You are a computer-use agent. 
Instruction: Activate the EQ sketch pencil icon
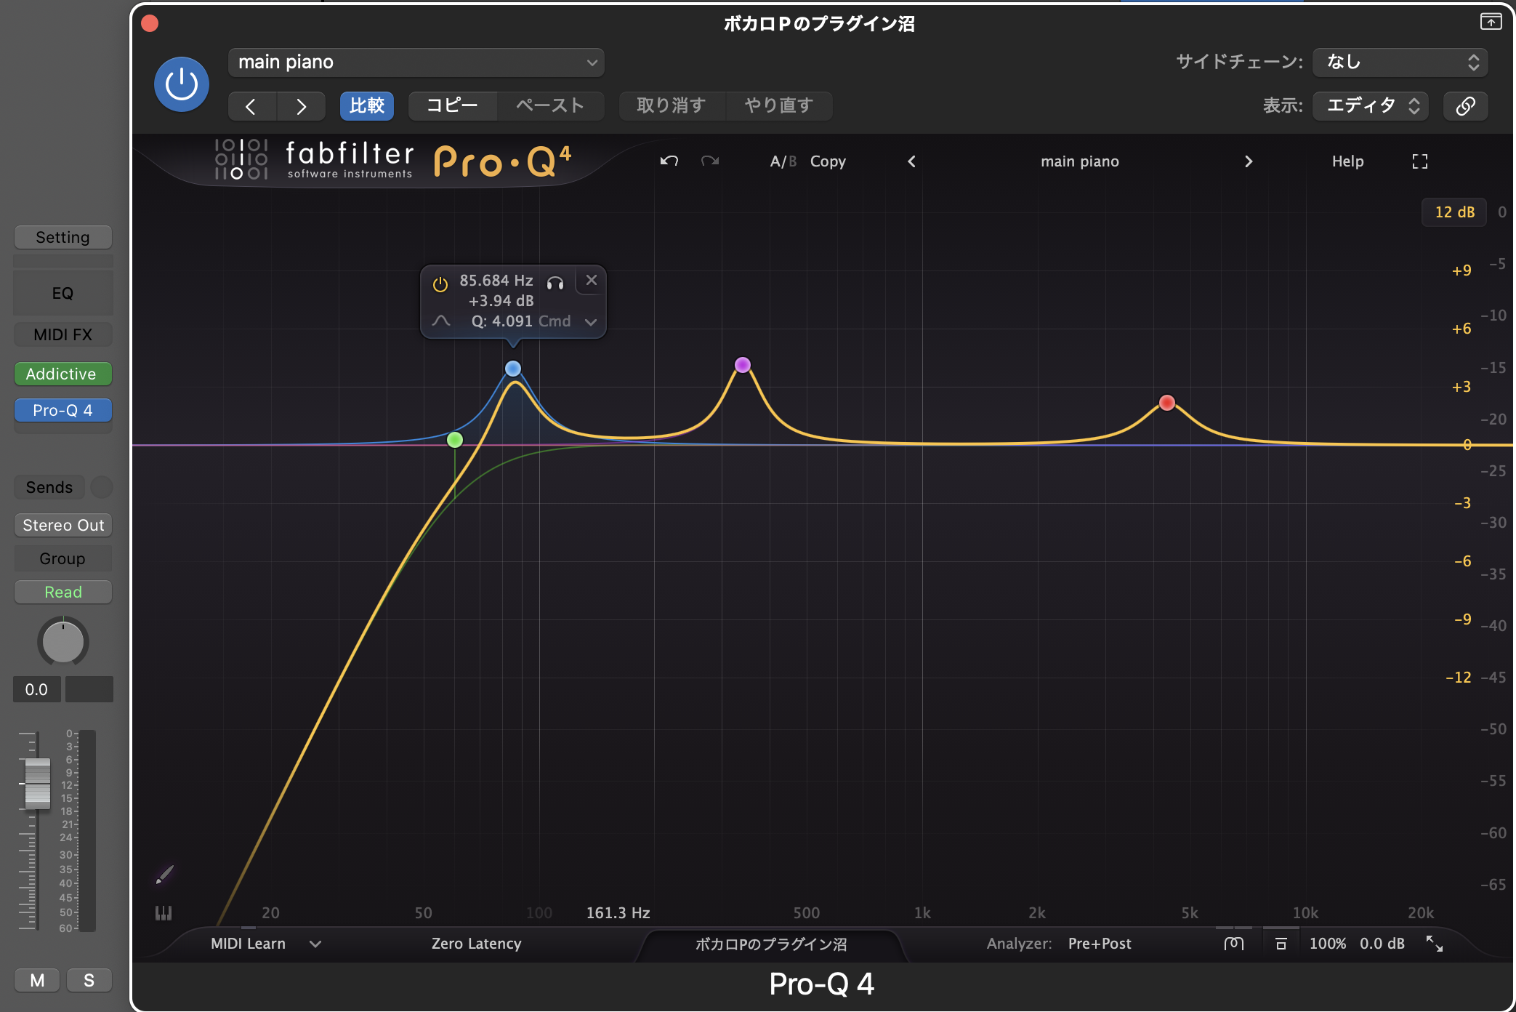pos(165,874)
